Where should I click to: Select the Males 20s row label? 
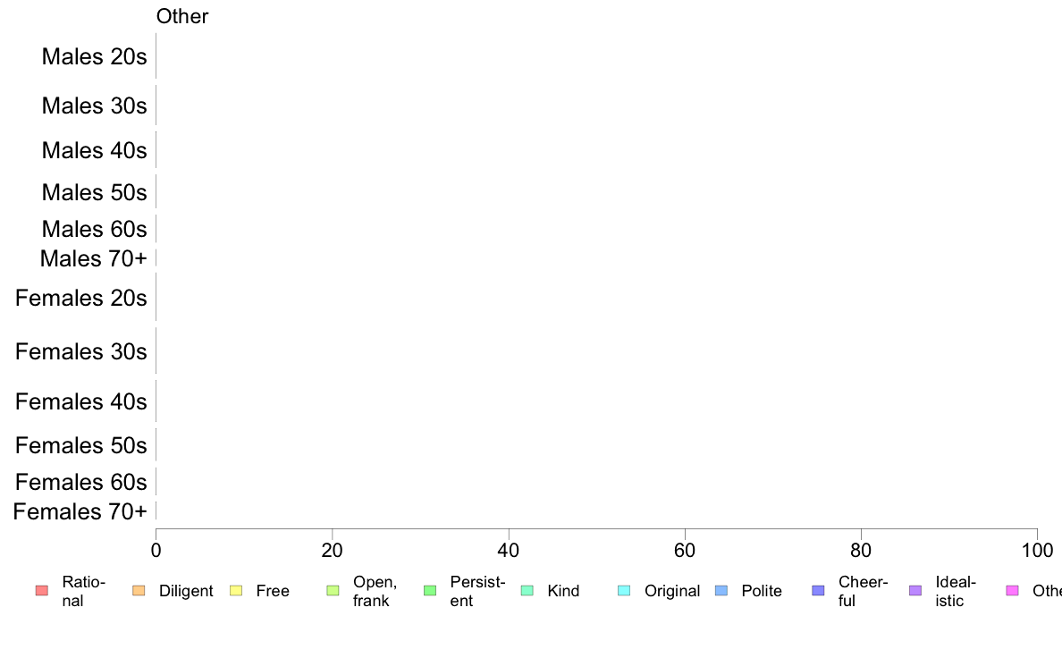click(x=94, y=57)
